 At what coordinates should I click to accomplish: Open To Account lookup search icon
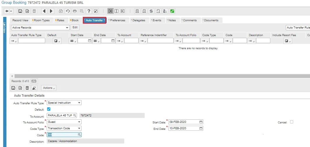click(75, 116)
